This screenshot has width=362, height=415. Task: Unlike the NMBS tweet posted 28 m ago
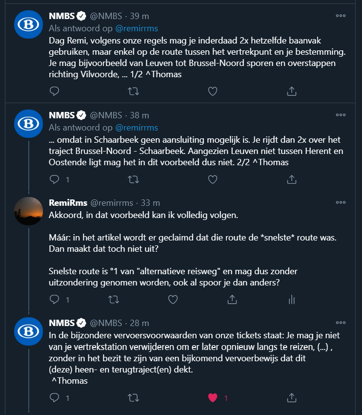pos(212,397)
